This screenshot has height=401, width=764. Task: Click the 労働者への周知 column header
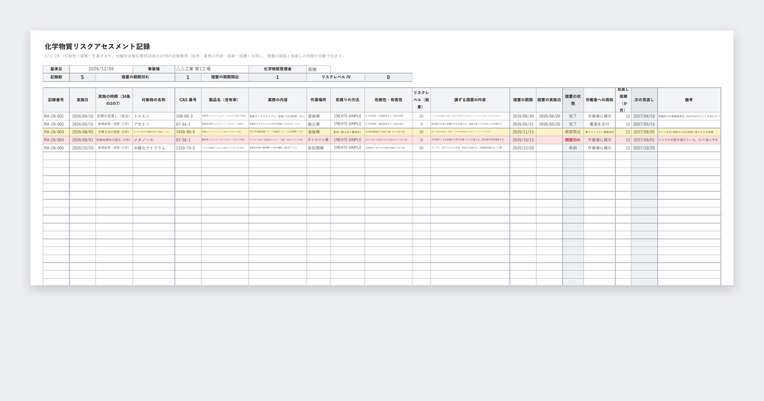(x=599, y=100)
